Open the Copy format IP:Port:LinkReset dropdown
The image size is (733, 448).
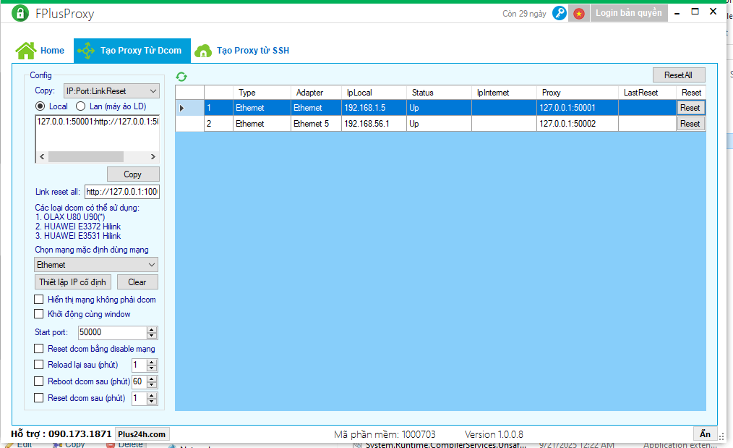coord(111,90)
